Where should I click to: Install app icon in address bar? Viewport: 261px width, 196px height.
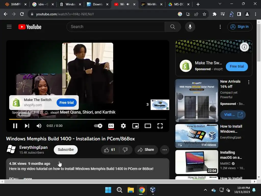(188, 14)
